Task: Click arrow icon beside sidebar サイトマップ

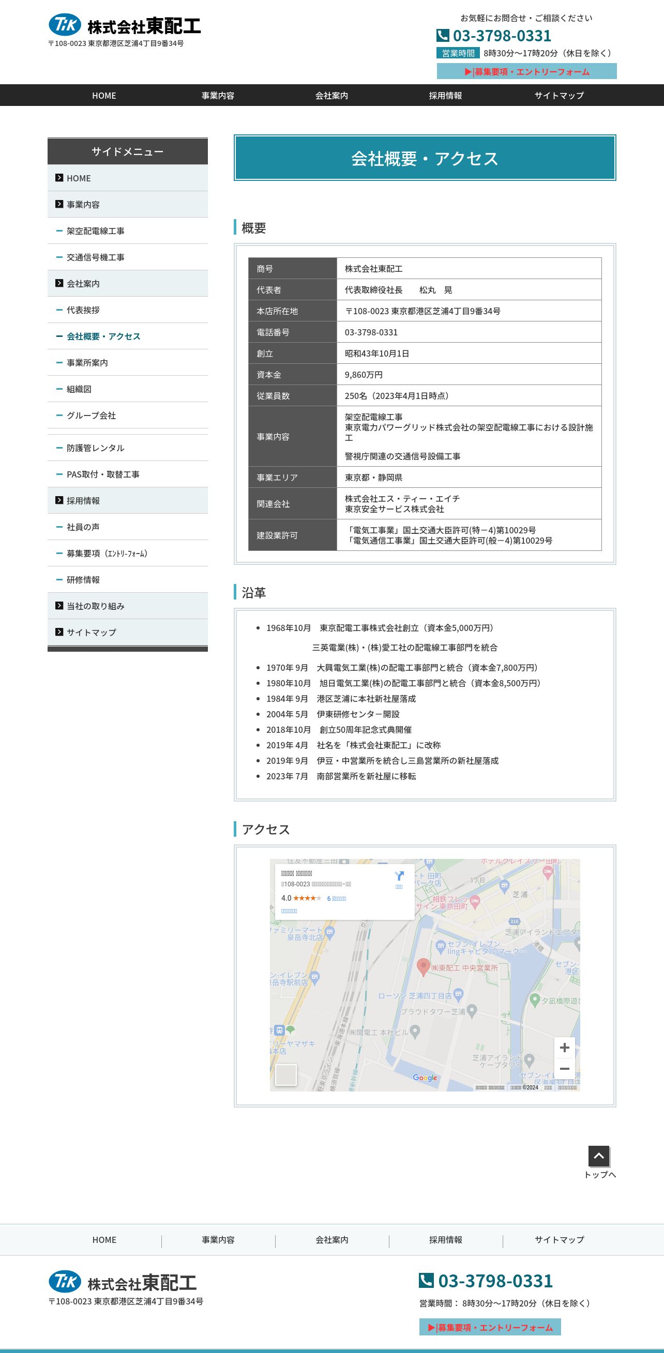Action: (59, 632)
